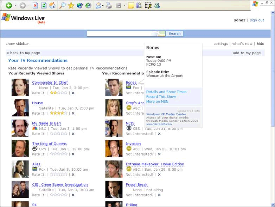Open the yellow note Discuss icon

(x=131, y=6)
